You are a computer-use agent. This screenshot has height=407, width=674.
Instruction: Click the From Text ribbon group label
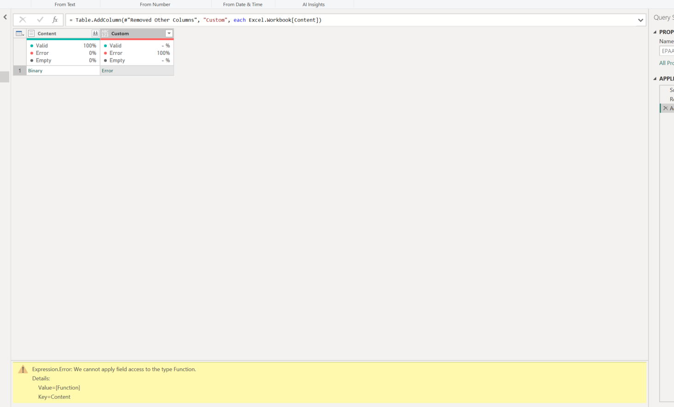point(65,5)
